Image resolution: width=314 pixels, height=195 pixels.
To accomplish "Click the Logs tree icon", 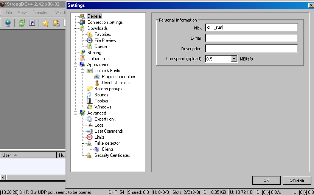I will tap(90, 125).
